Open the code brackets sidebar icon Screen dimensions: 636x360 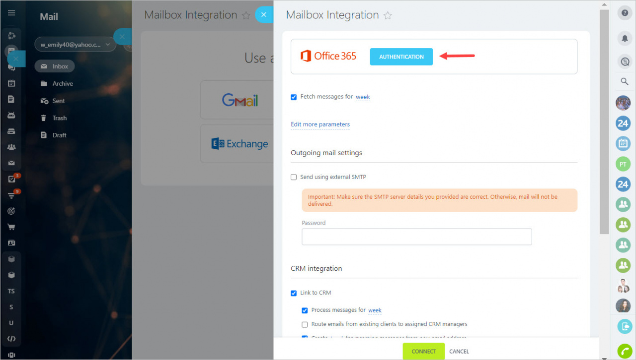(11, 339)
